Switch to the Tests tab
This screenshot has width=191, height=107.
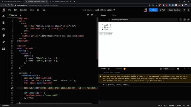click(114, 15)
